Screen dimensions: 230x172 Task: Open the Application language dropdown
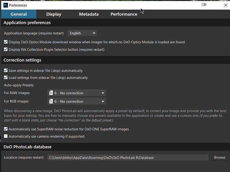click(x=82, y=33)
